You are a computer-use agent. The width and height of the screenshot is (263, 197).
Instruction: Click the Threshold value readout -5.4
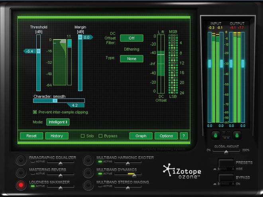tap(29, 51)
